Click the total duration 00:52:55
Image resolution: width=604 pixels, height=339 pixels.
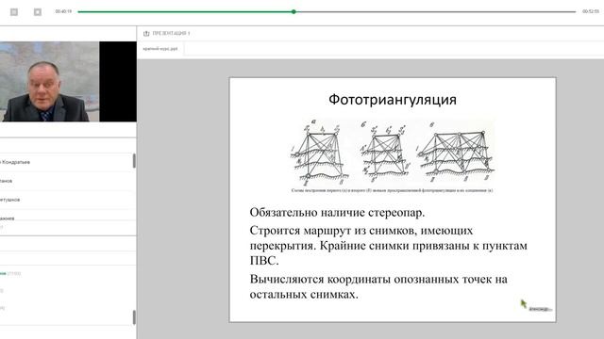[x=591, y=11]
